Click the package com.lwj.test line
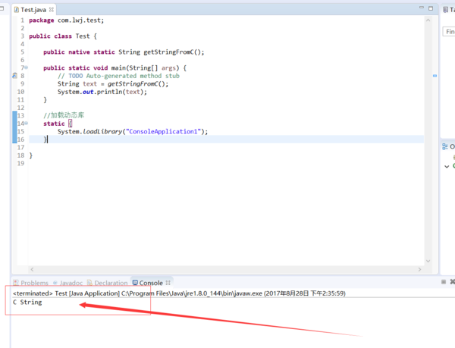 click(67, 20)
